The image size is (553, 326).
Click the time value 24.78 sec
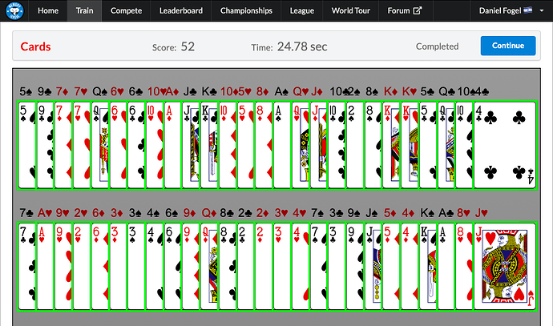coord(302,46)
